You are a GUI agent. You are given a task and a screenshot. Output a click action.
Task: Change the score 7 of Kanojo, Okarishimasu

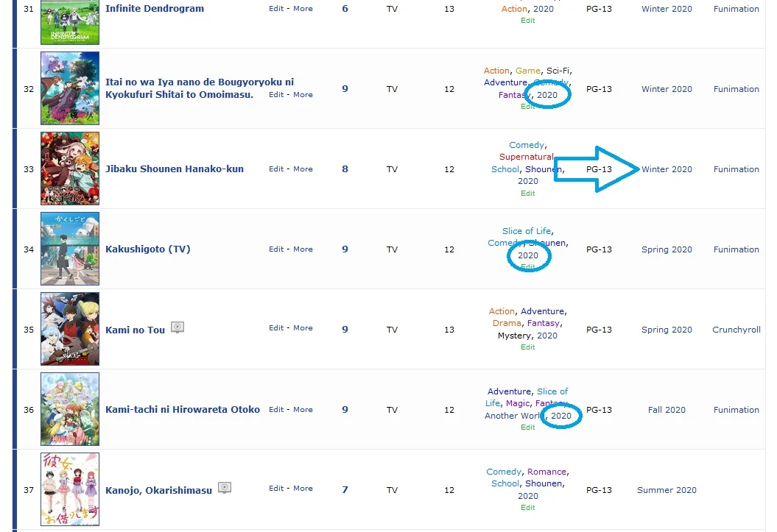[345, 490]
